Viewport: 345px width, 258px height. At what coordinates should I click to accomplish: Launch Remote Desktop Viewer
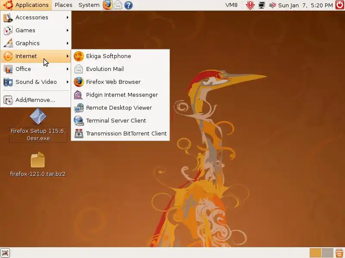tap(120, 108)
